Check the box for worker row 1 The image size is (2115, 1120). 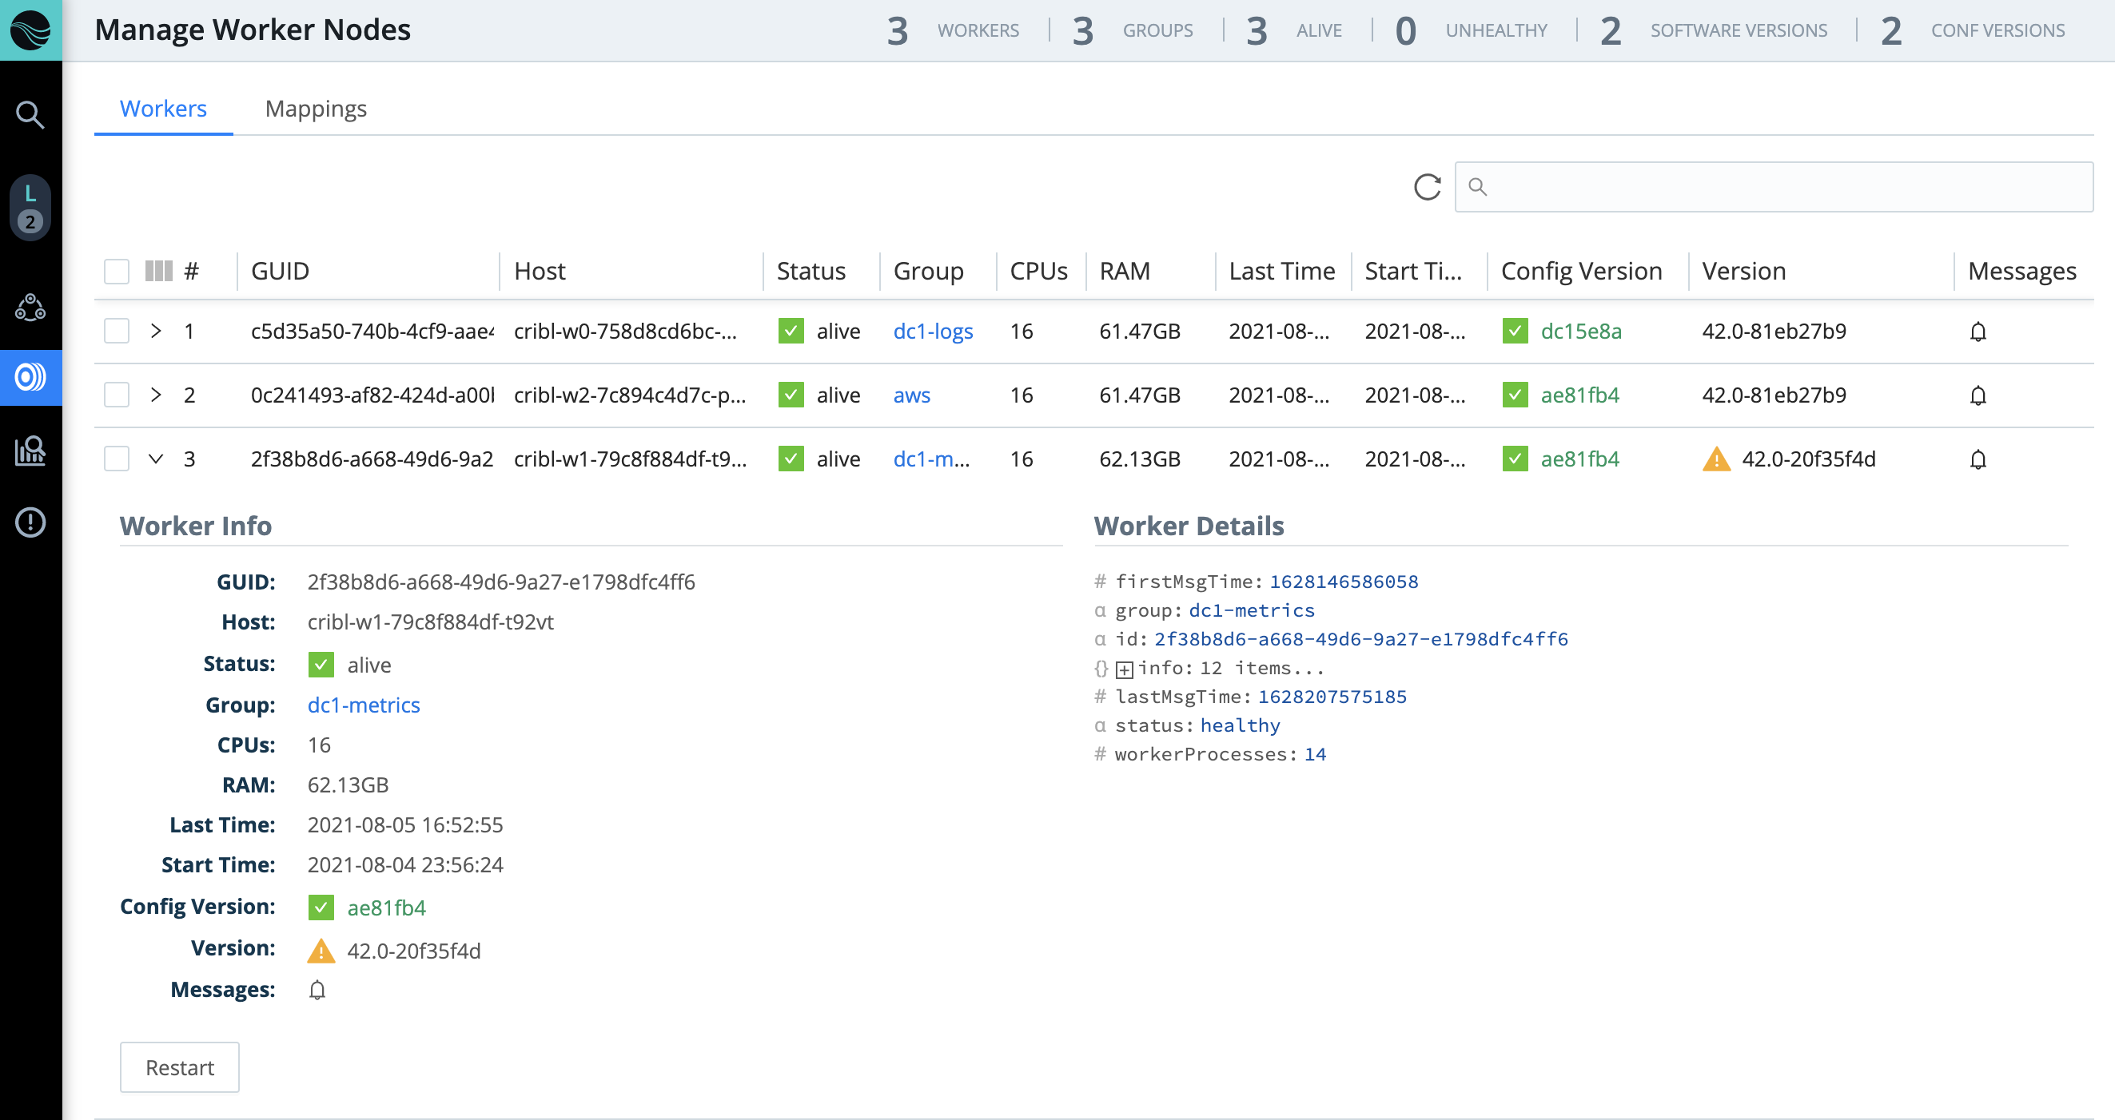(x=117, y=331)
